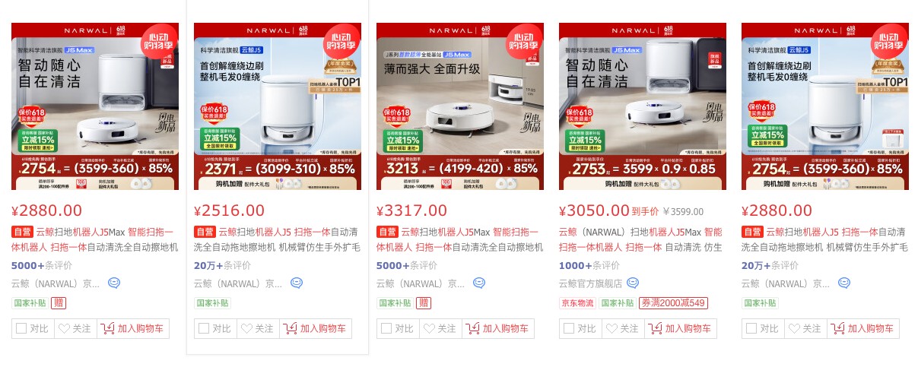Open the 云鲸官方旗舰店 store link
The width and height of the screenshot is (918, 367).
click(x=590, y=283)
